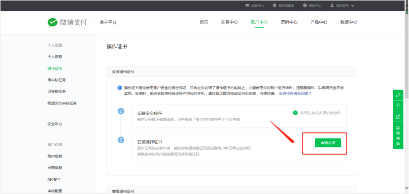
Task: Click the 服务商搜索 text in top bar
Action: (286, 5)
